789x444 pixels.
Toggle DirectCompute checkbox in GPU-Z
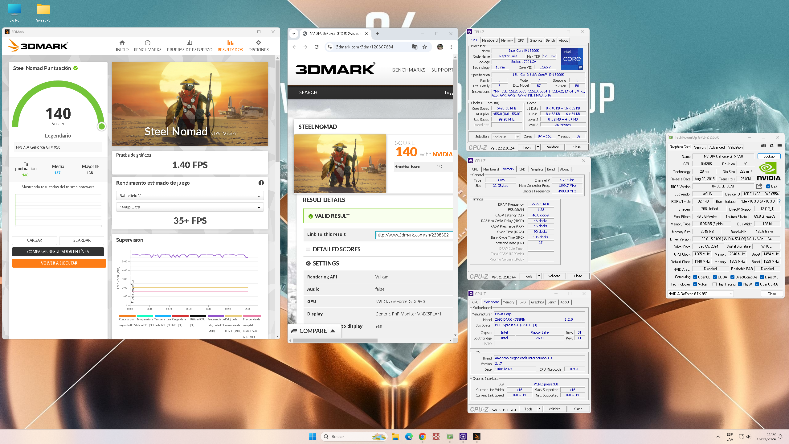pos(733,277)
